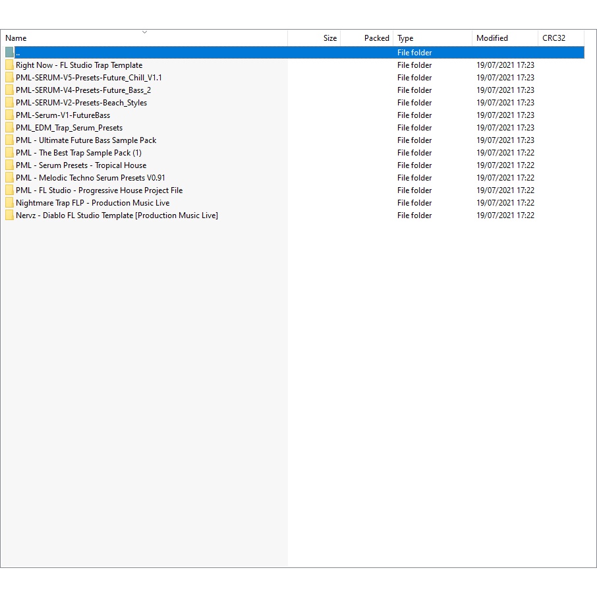Select PML - Serum Presets - Tropical House row
Viewport: 597px width, 597px height.
81,165
